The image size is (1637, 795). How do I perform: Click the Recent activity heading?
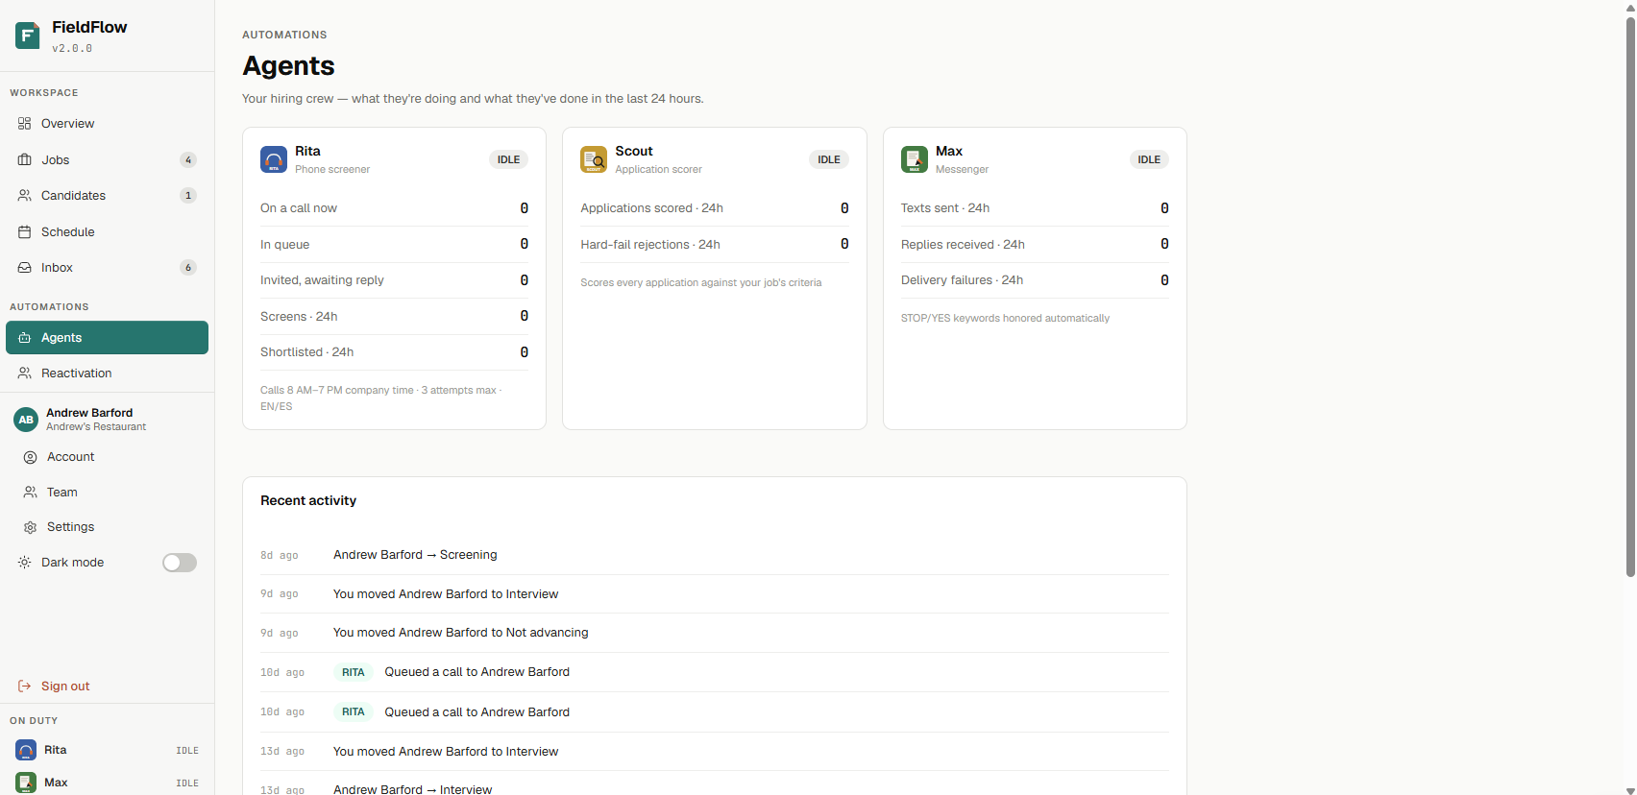(308, 500)
